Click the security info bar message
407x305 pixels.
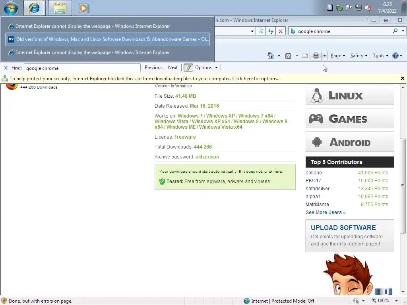tap(145, 79)
